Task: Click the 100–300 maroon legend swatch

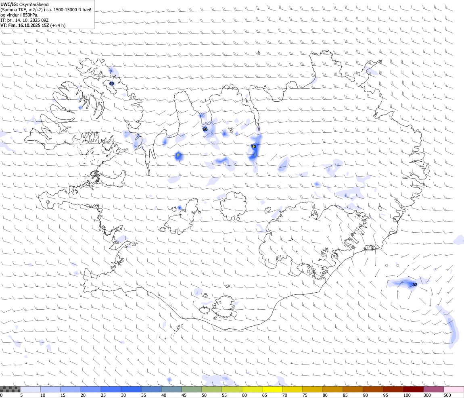Action: (x=413, y=389)
